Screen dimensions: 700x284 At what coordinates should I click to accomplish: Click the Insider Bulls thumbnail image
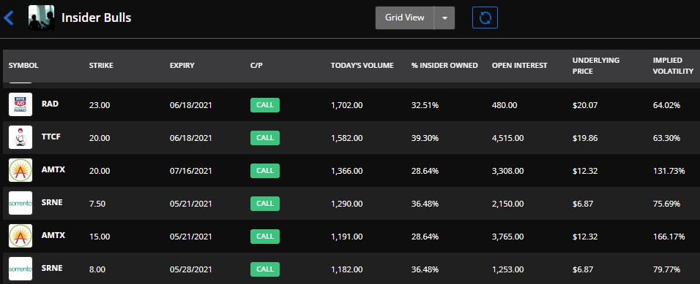pos(42,18)
